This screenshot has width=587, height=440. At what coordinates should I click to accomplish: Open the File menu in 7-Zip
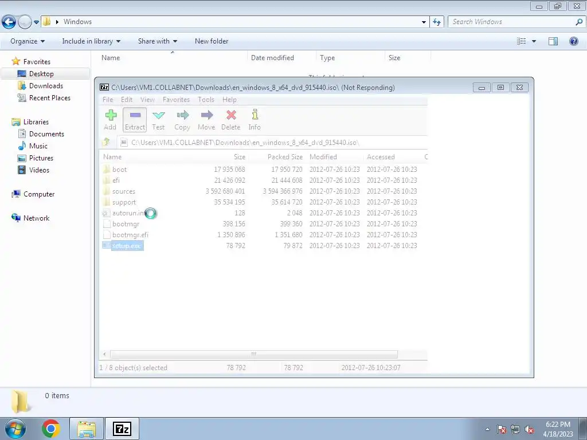pyautogui.click(x=108, y=100)
